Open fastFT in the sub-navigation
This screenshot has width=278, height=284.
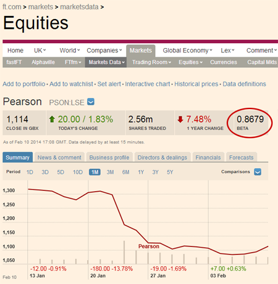14,62
